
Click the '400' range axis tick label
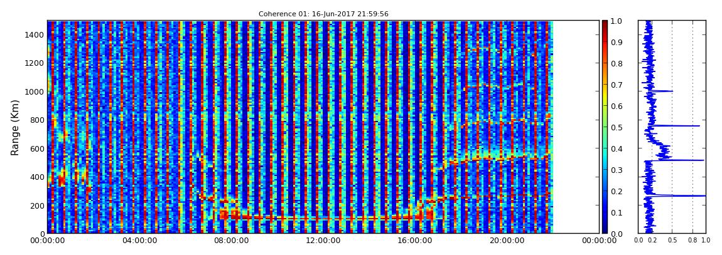click(x=36, y=177)
